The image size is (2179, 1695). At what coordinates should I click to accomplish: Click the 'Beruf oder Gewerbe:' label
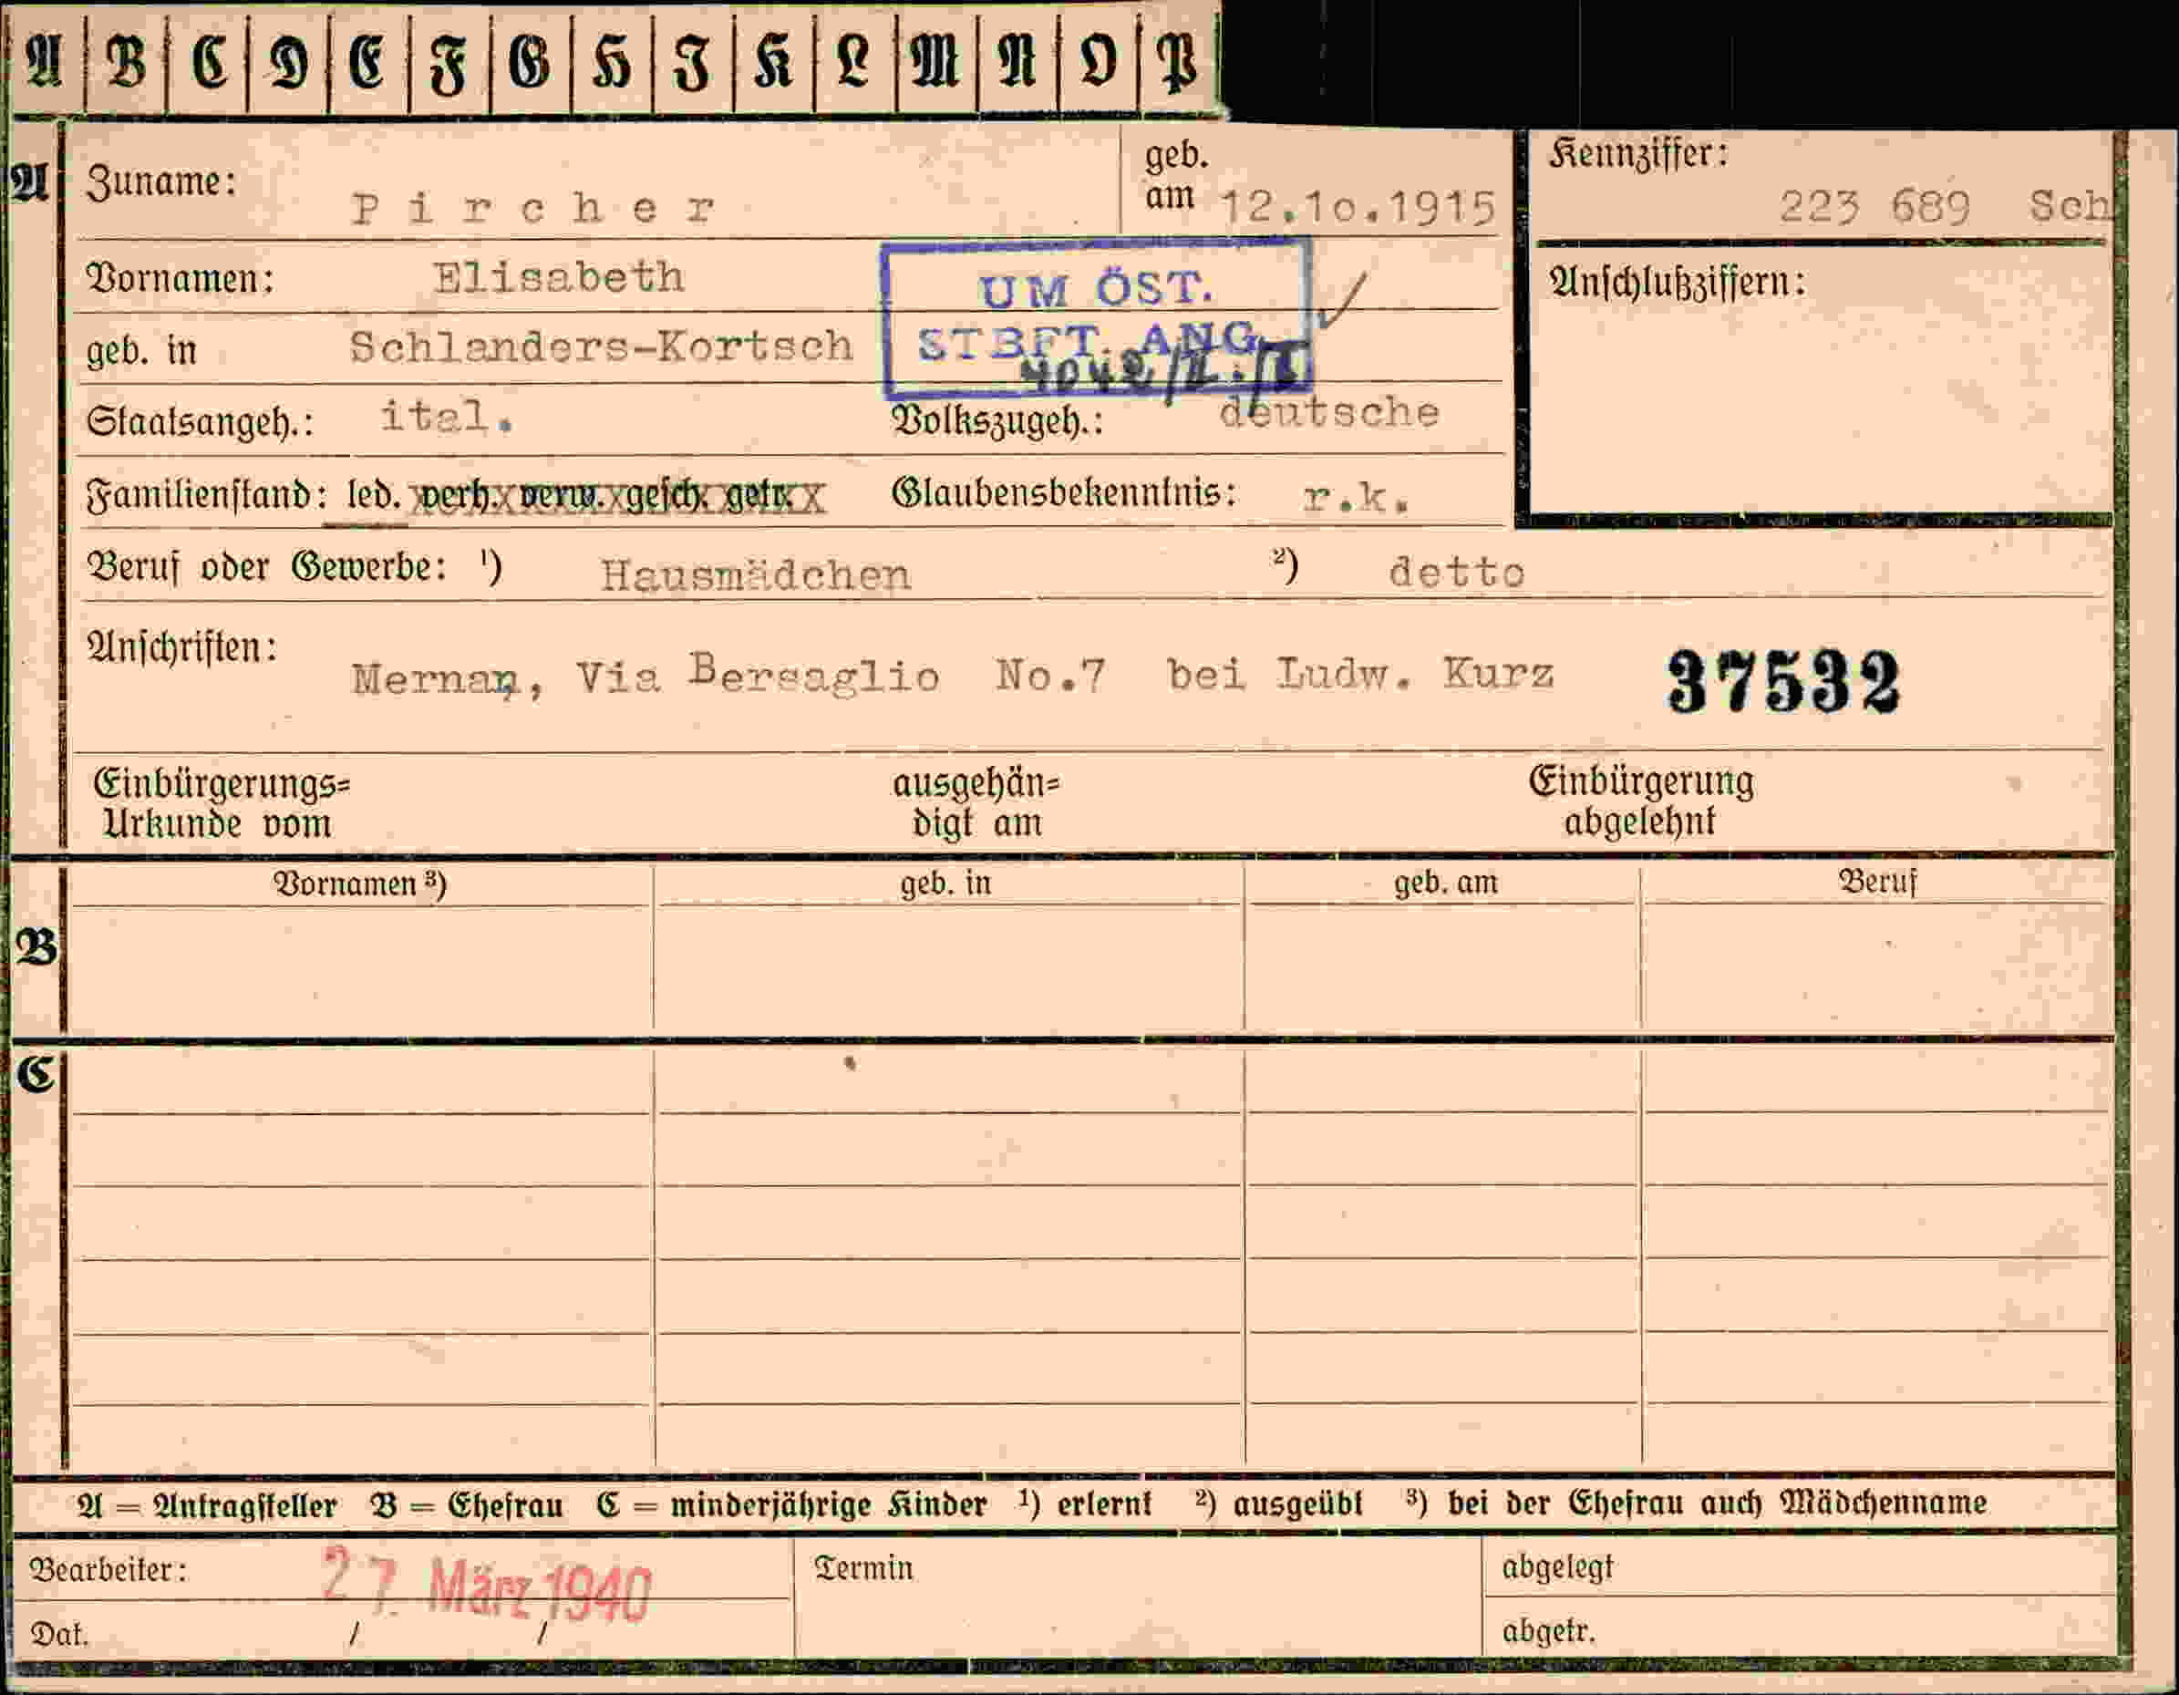click(266, 566)
